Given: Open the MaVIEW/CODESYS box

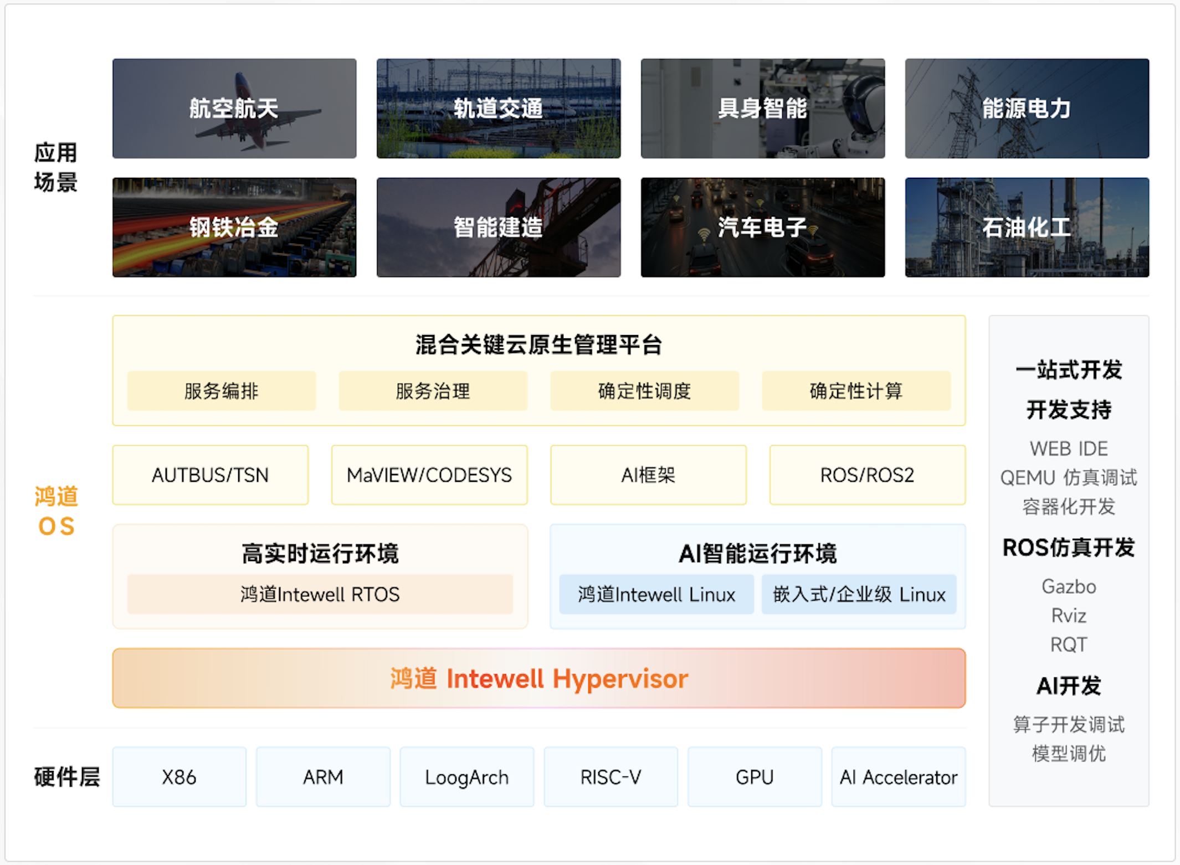Looking at the screenshot, I should [429, 475].
